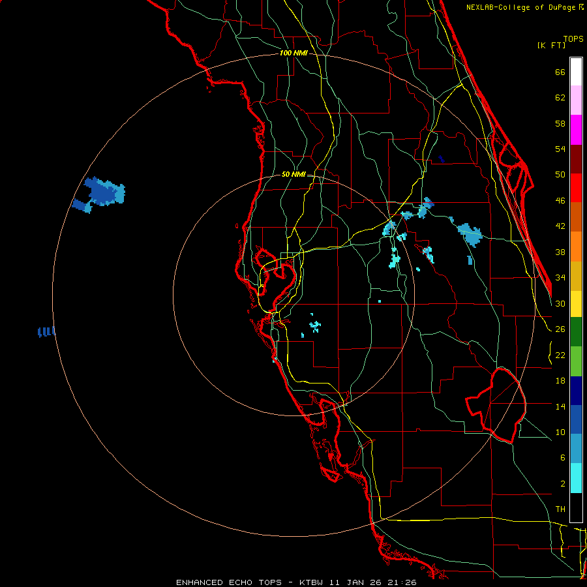Click legend scale value 46
587x587 pixels.
[x=560, y=201]
